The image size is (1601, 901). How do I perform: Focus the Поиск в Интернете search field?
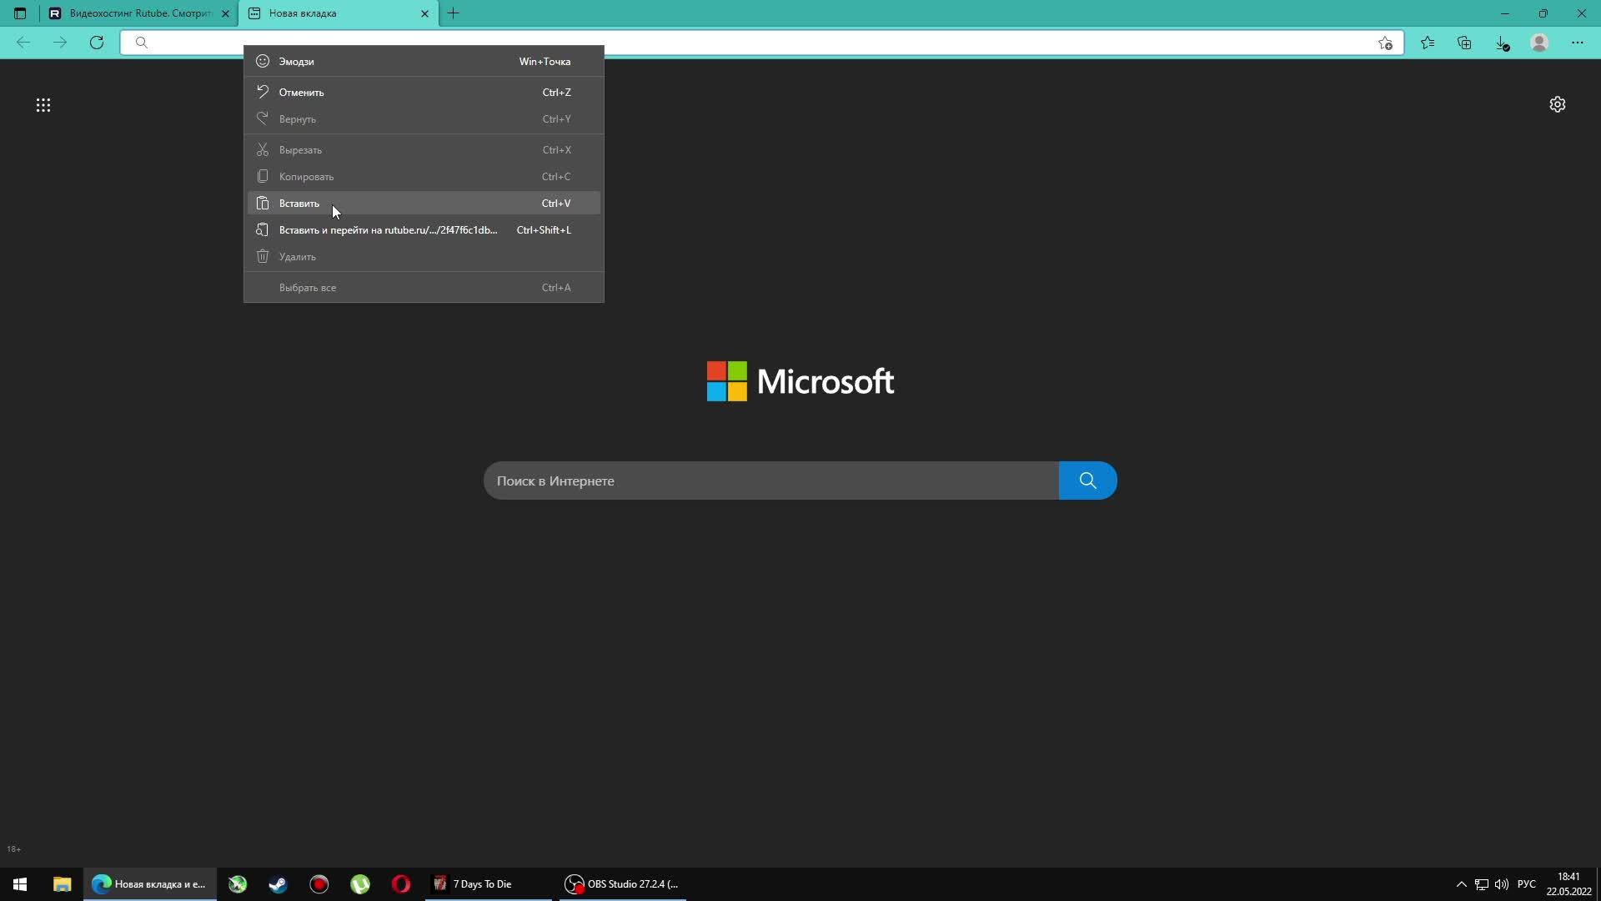pos(771,481)
